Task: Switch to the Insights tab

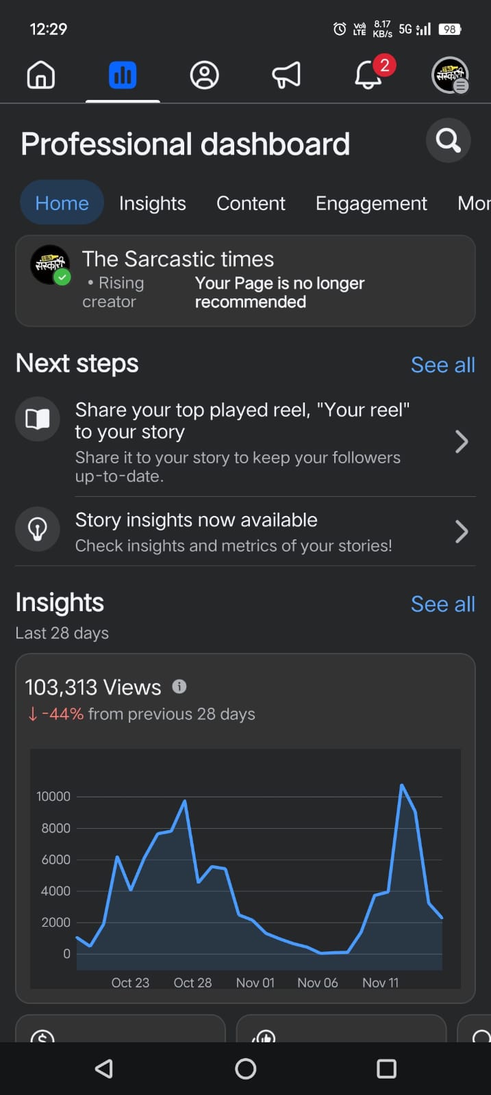Action: click(x=152, y=203)
